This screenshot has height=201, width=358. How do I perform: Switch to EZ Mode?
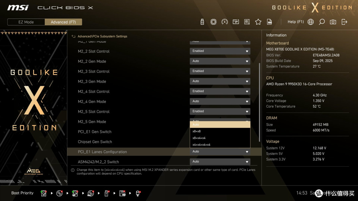[26, 22]
